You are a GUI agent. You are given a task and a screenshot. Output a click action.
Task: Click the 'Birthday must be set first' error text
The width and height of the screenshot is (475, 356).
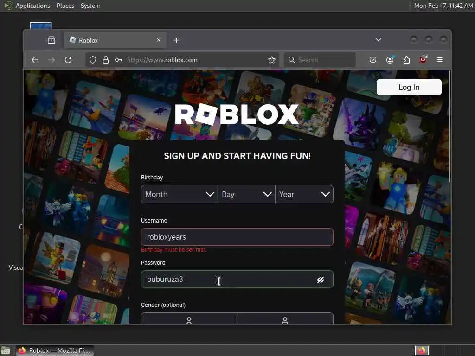[x=173, y=250]
